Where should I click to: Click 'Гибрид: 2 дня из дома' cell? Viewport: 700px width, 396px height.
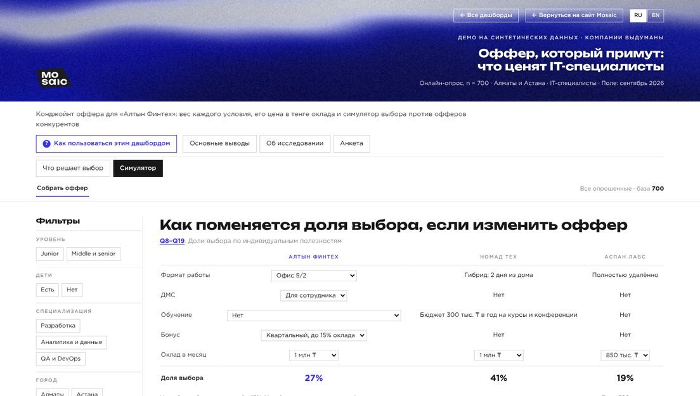(498, 275)
